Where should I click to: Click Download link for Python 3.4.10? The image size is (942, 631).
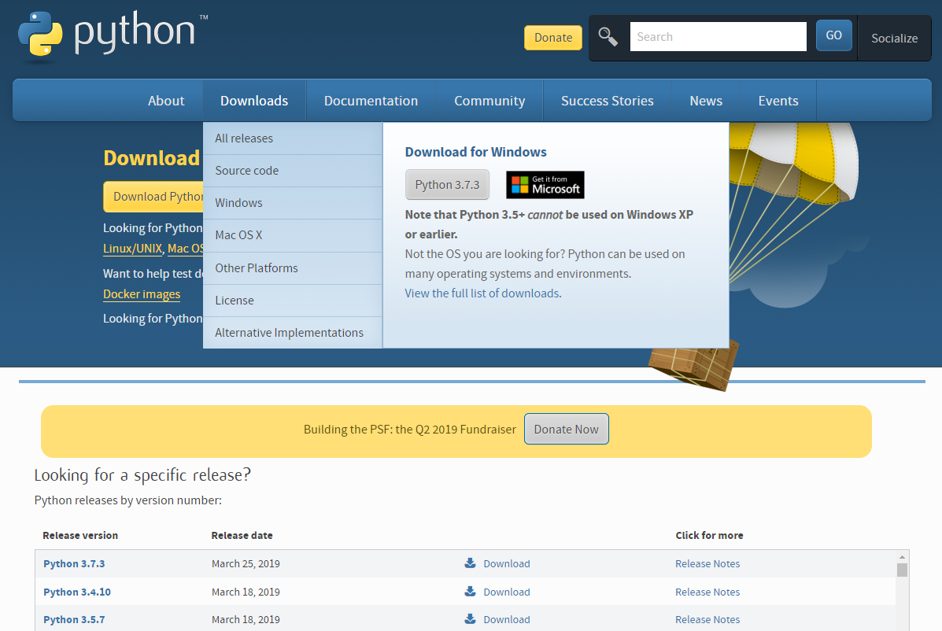pyautogui.click(x=507, y=592)
